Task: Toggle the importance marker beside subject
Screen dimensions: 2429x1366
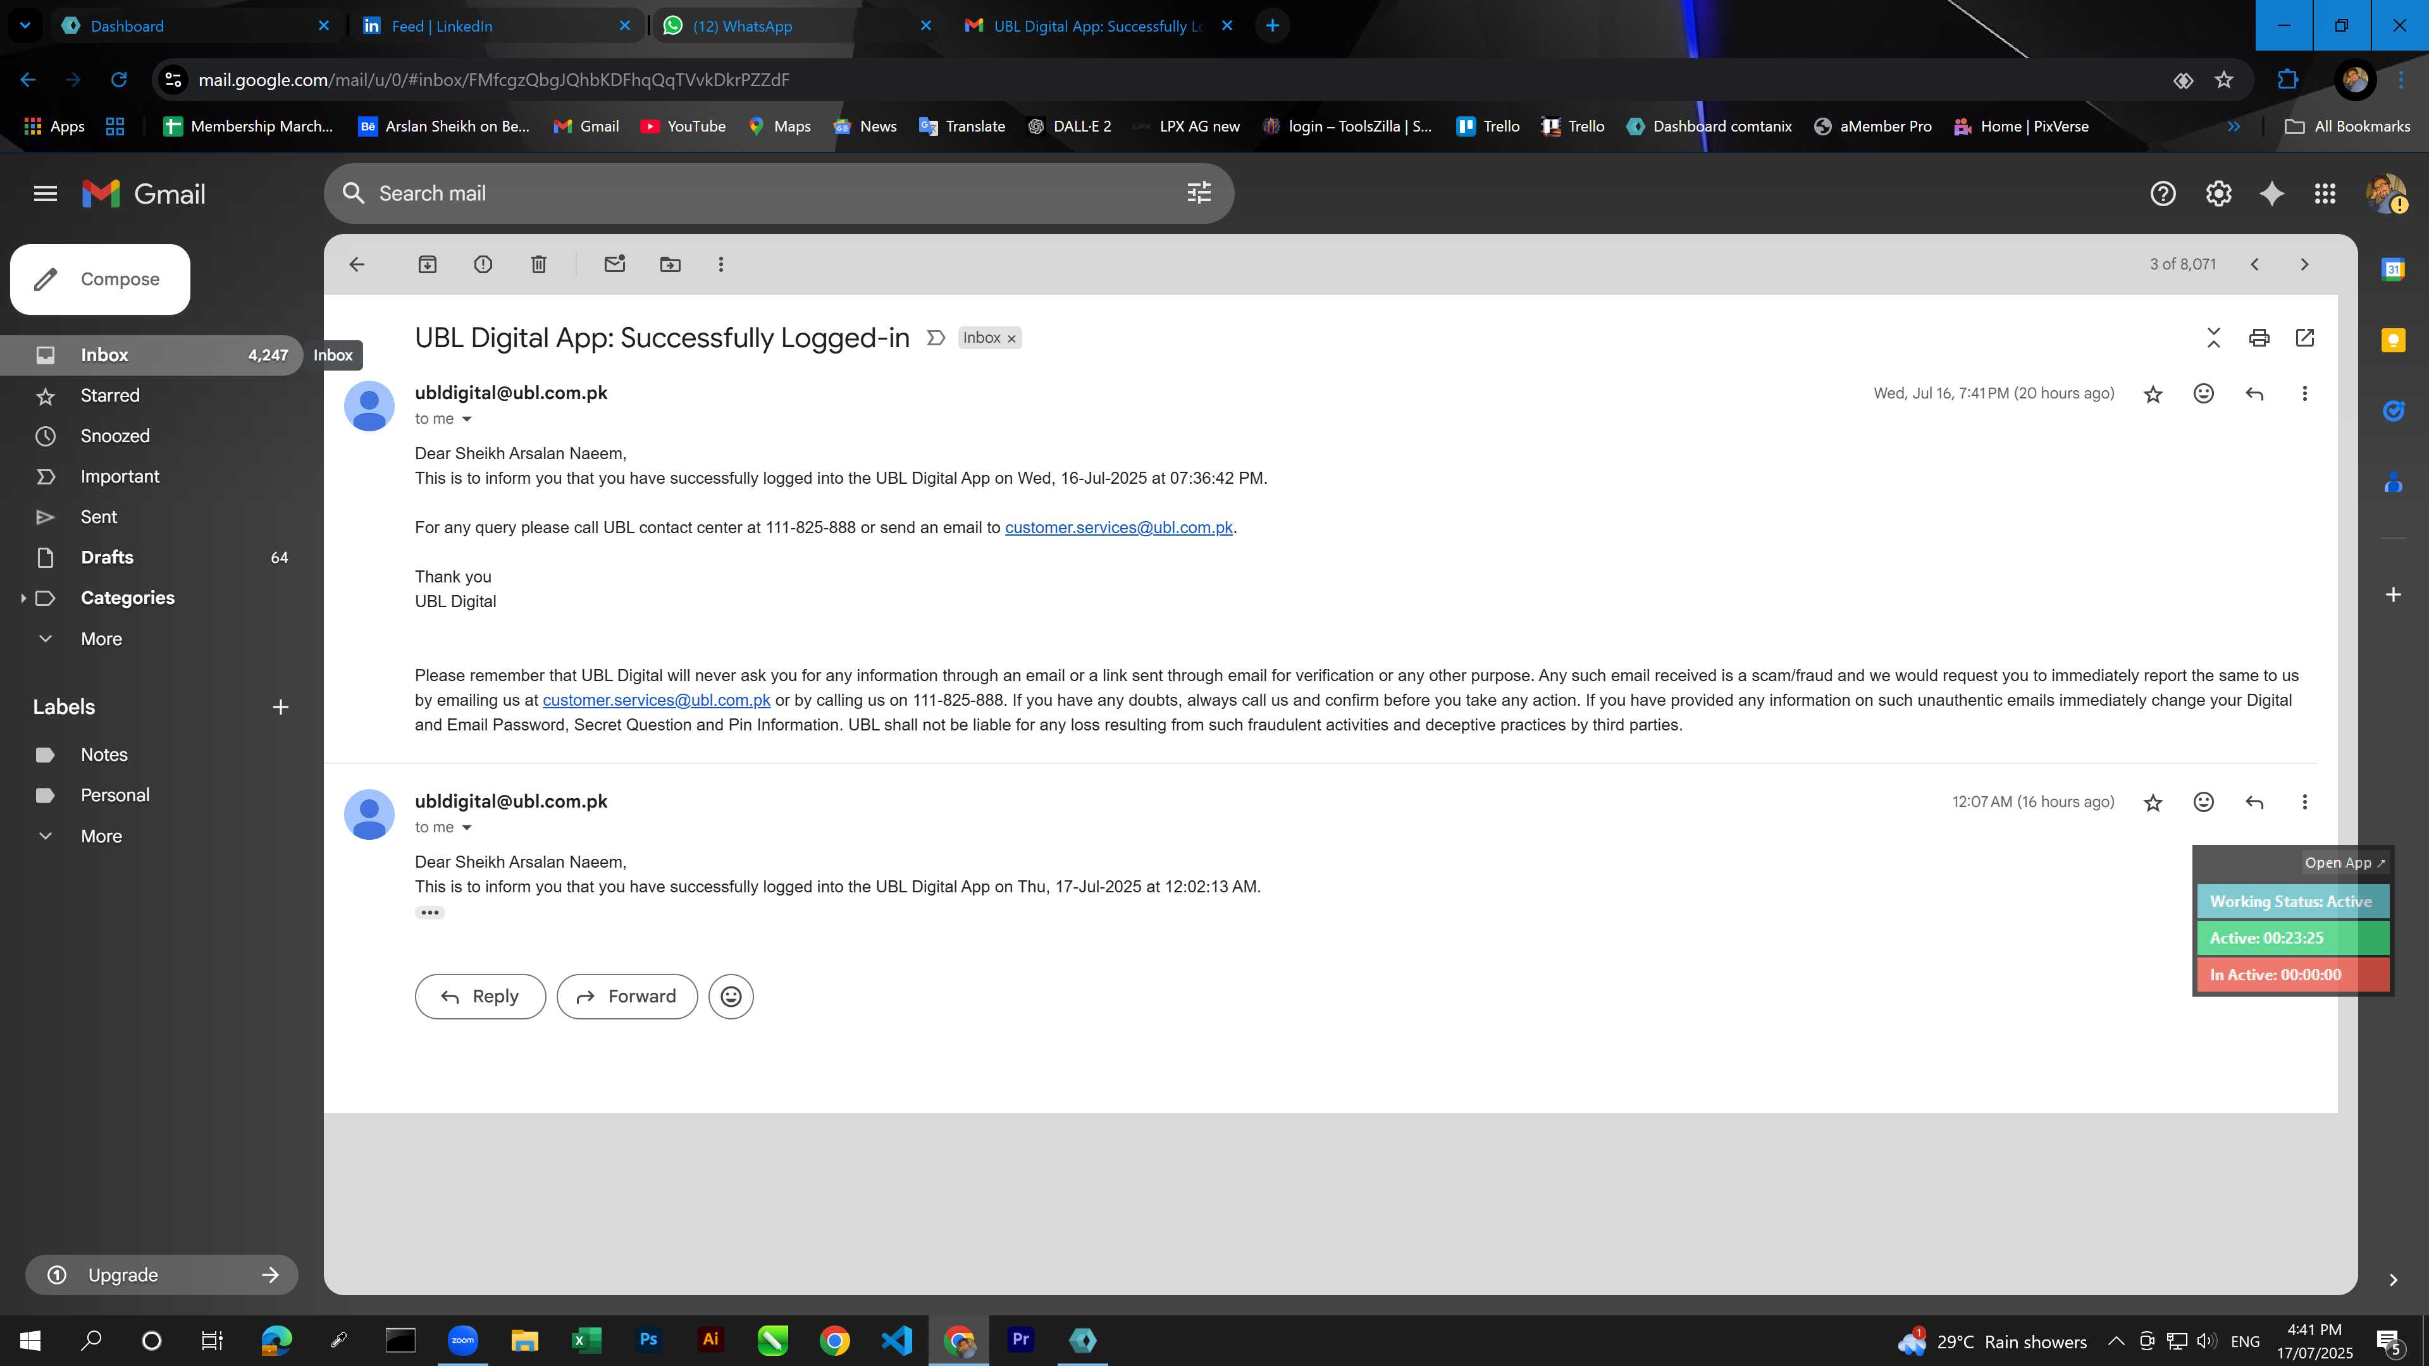Action: 936,338
